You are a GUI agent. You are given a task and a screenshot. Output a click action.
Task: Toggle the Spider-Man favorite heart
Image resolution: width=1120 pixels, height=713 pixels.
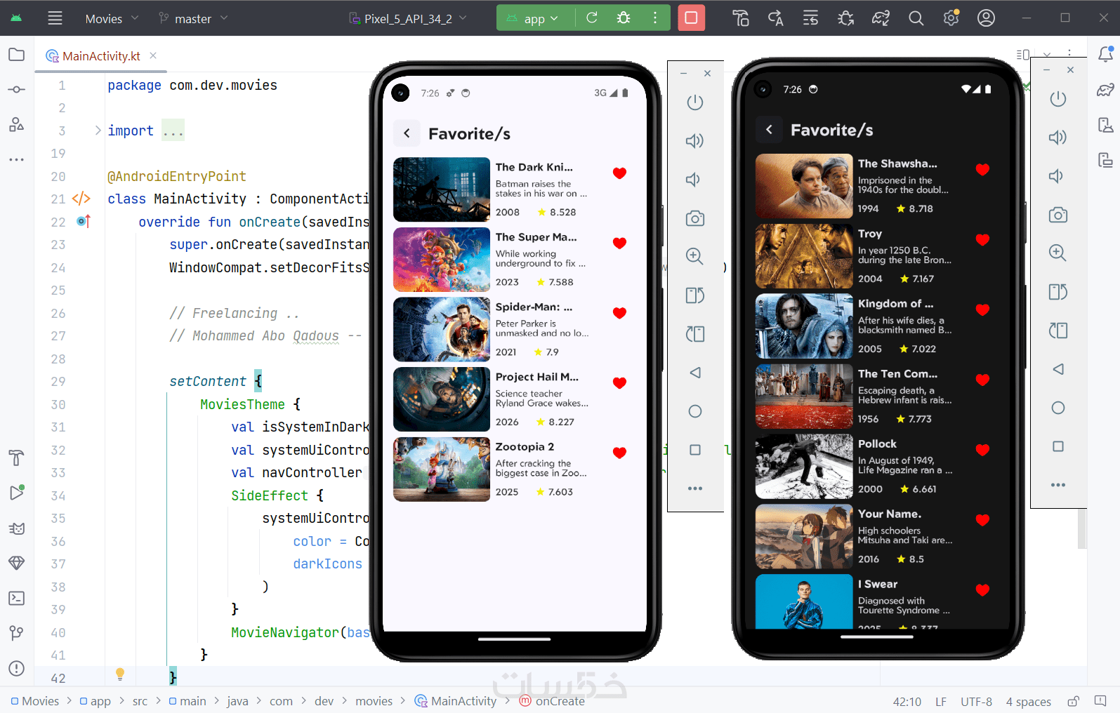(x=619, y=313)
